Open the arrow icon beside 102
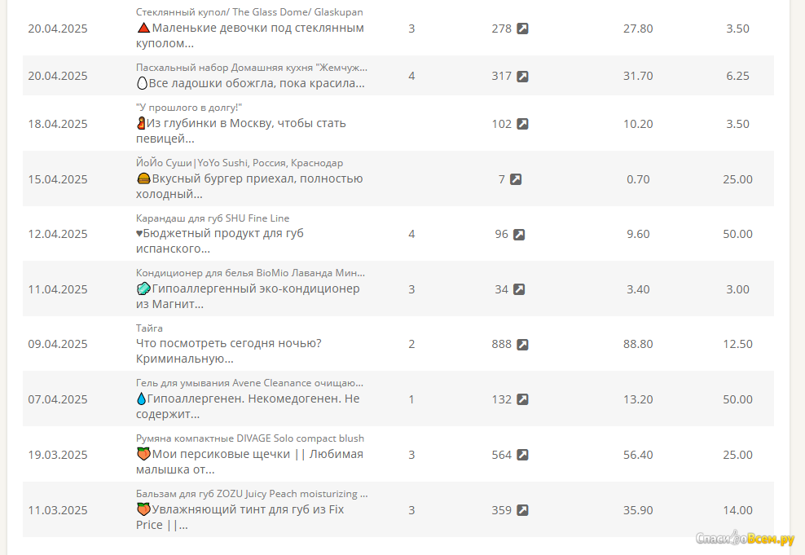The height and width of the screenshot is (555, 805). pyautogui.click(x=522, y=124)
